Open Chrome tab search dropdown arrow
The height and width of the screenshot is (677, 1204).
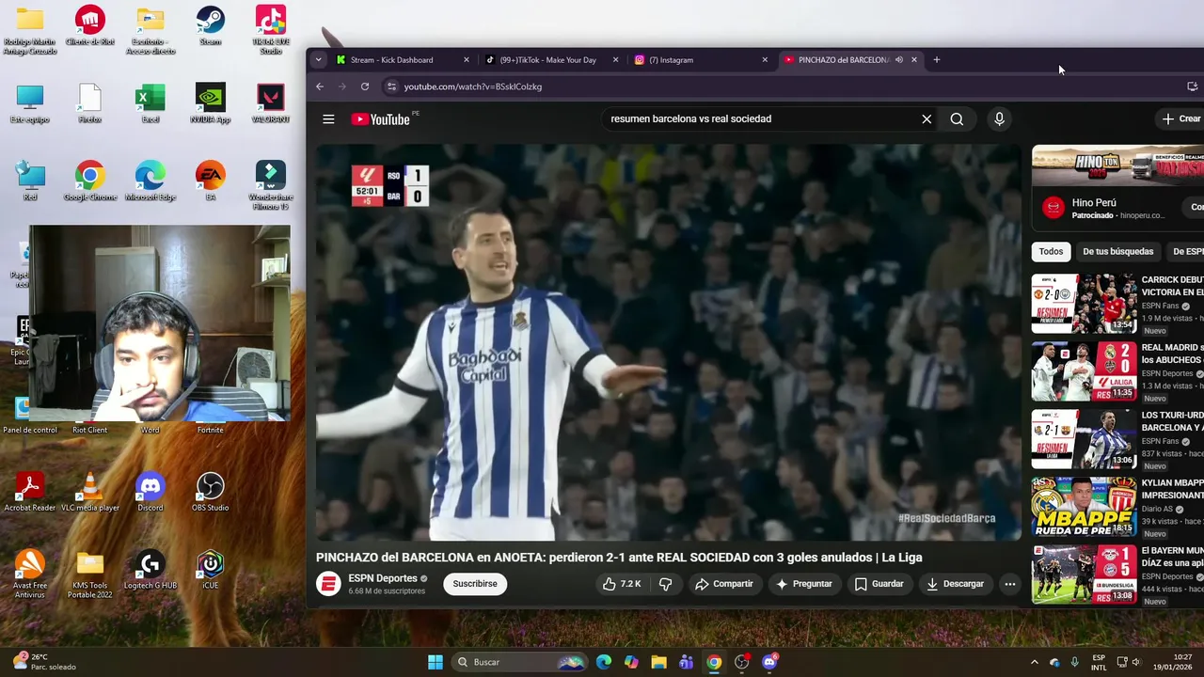[319, 60]
